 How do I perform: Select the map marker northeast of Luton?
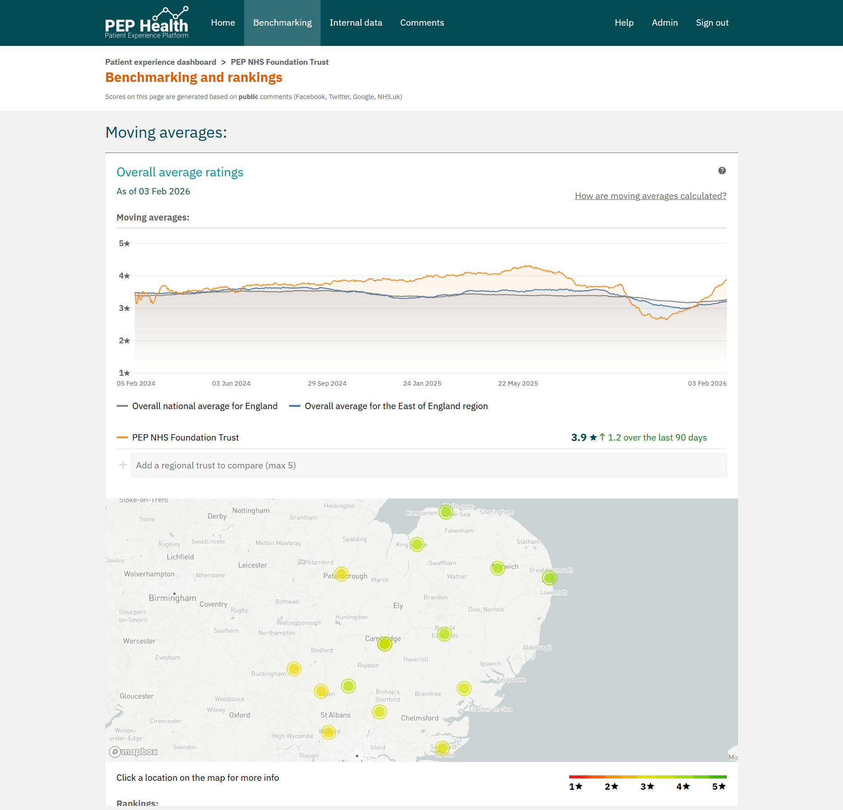point(349,686)
